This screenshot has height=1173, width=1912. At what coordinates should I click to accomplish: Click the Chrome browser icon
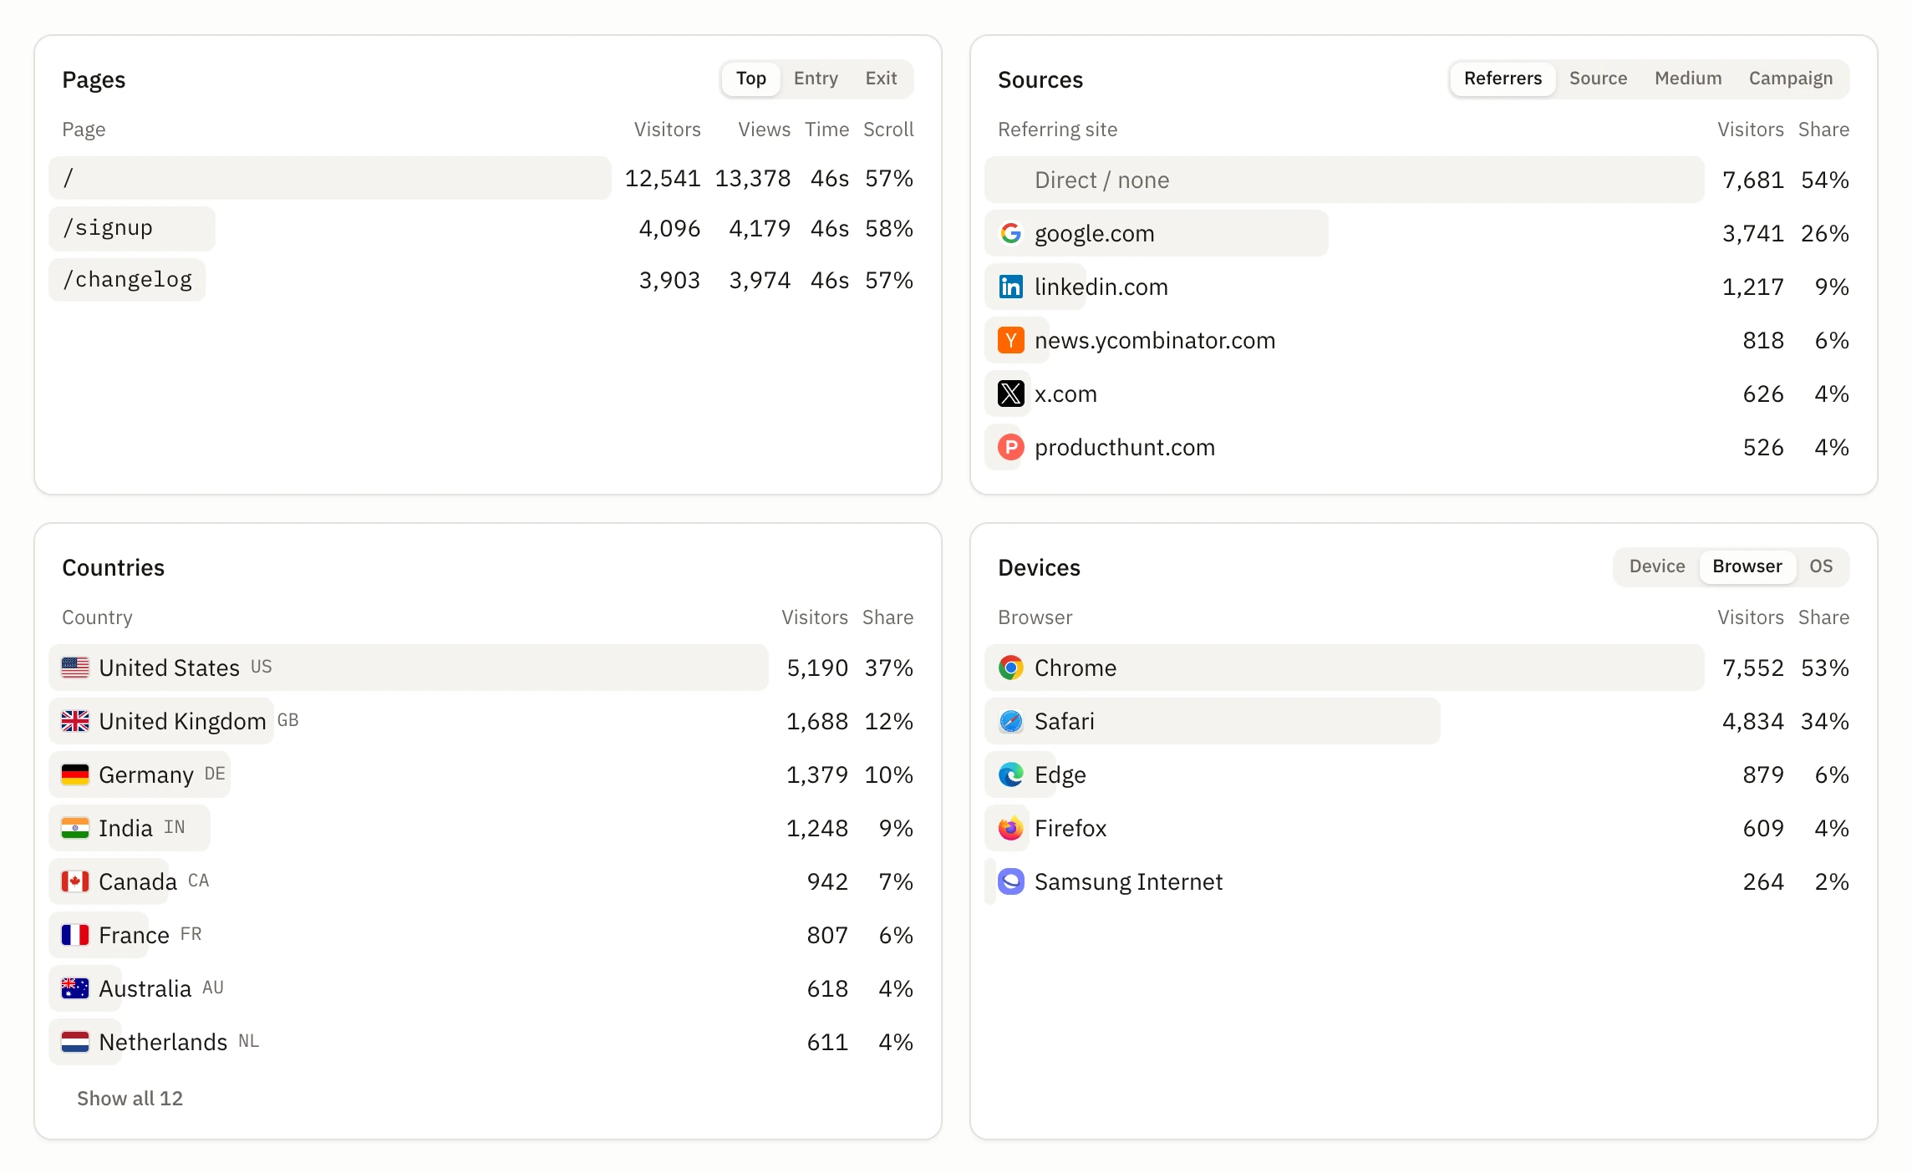pos(1010,668)
